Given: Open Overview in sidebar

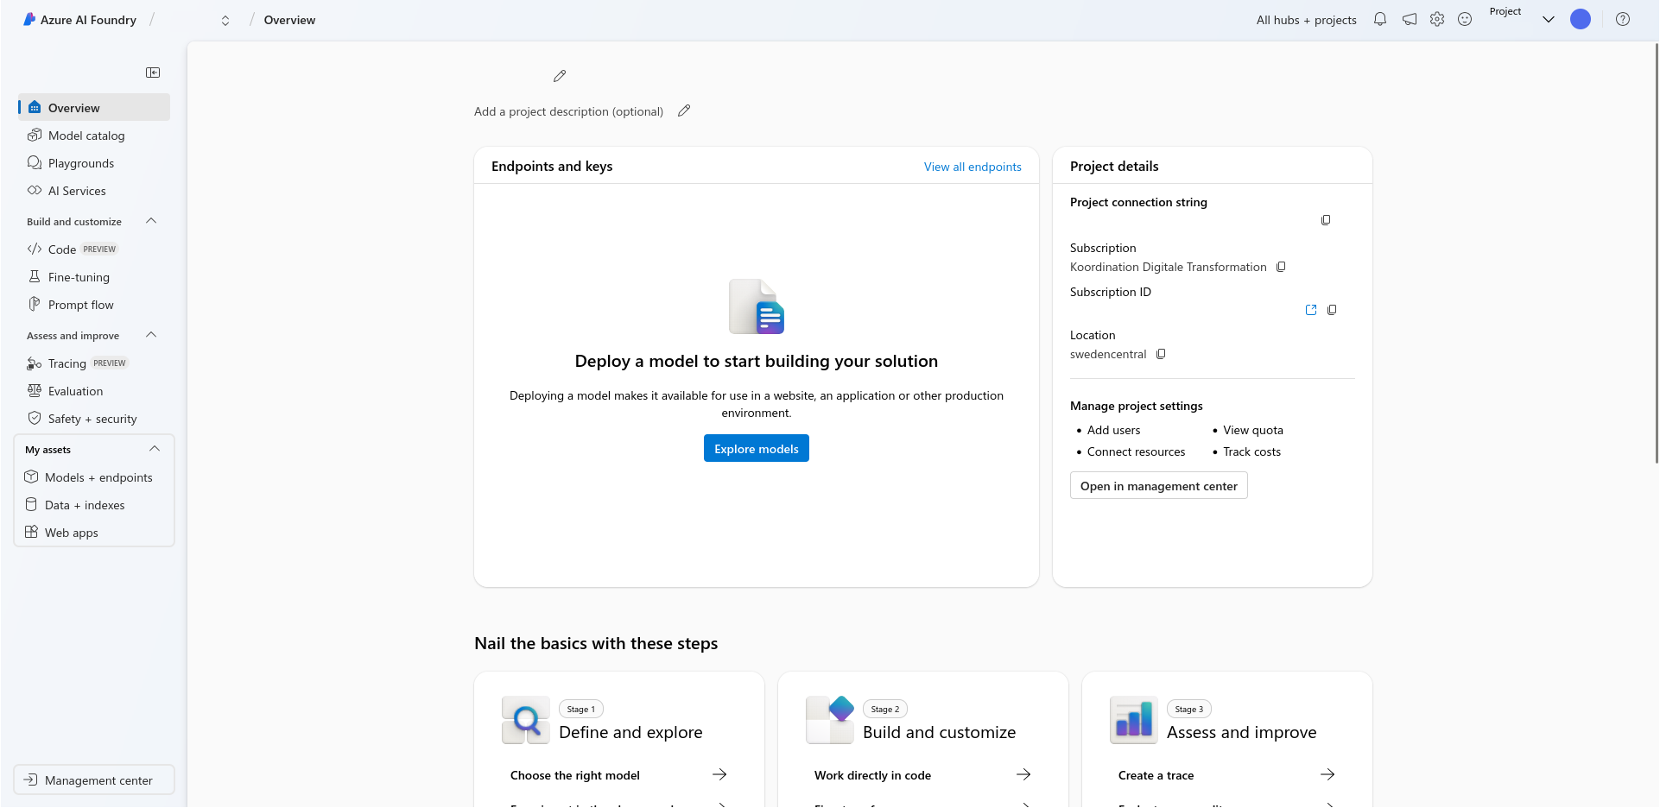Looking at the screenshot, I should tap(94, 108).
